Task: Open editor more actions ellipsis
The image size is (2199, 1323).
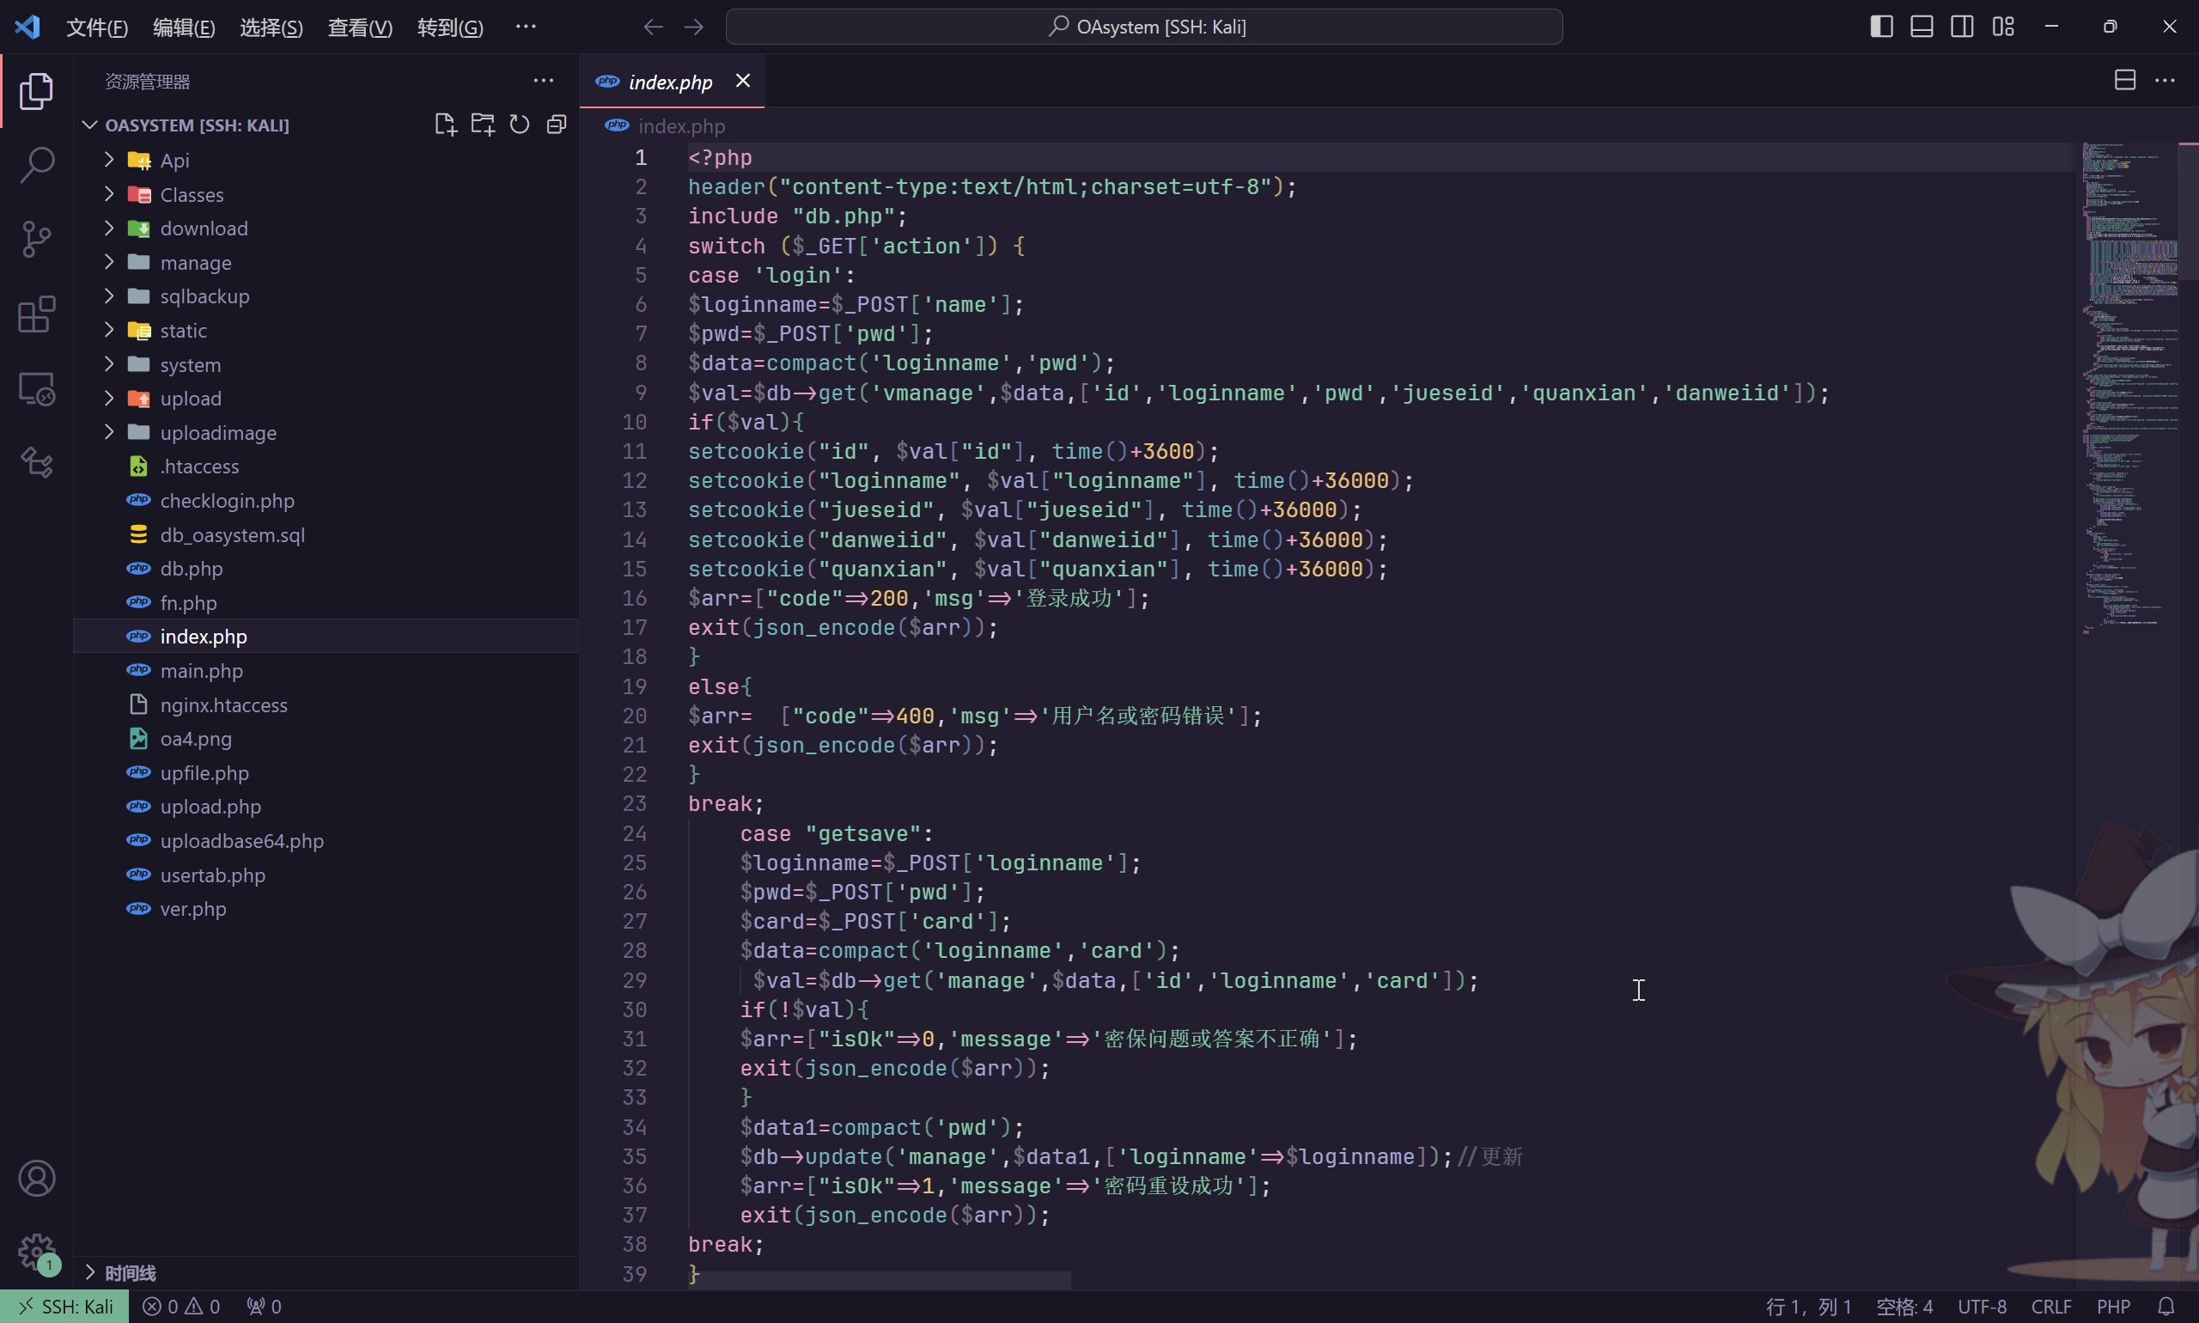Action: pos(2165,80)
